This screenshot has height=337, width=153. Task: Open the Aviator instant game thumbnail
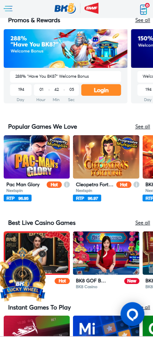point(37,326)
